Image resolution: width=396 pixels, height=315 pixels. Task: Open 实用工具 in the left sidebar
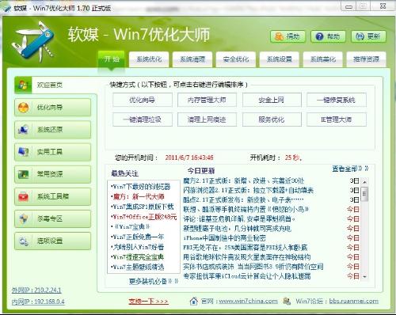[52, 152]
